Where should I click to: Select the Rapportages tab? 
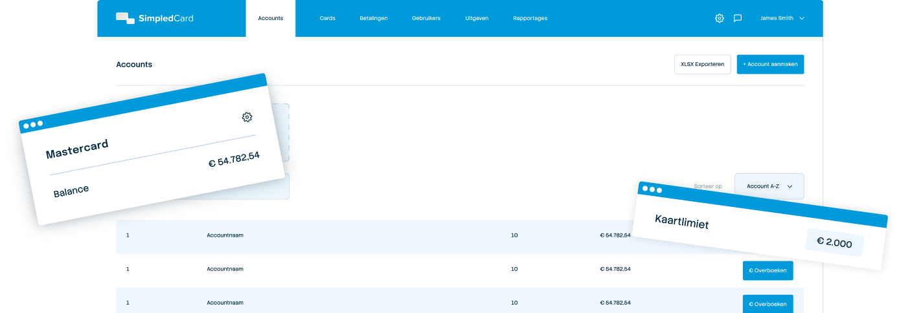coord(530,18)
